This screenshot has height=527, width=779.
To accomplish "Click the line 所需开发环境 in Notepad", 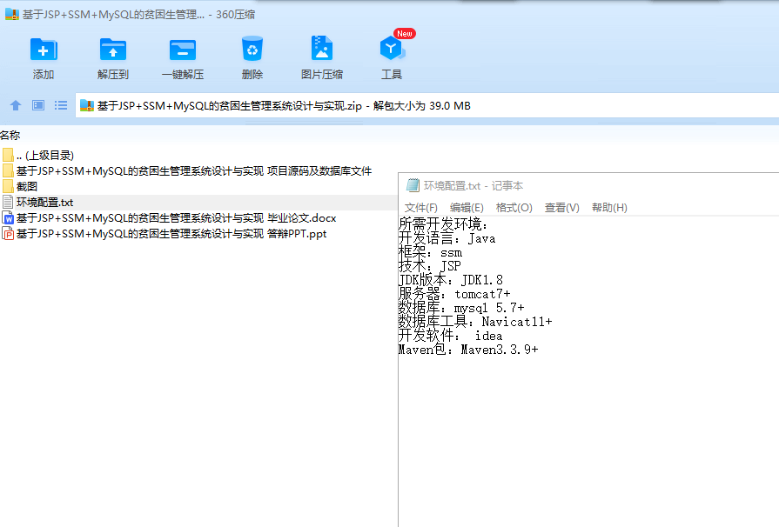I will click(x=443, y=223).
